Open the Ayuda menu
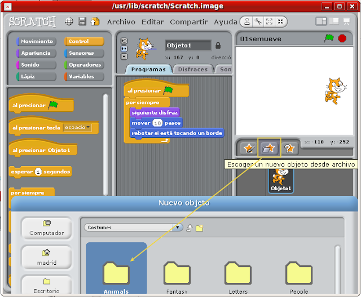This screenshot has height=297, width=361. (226, 22)
